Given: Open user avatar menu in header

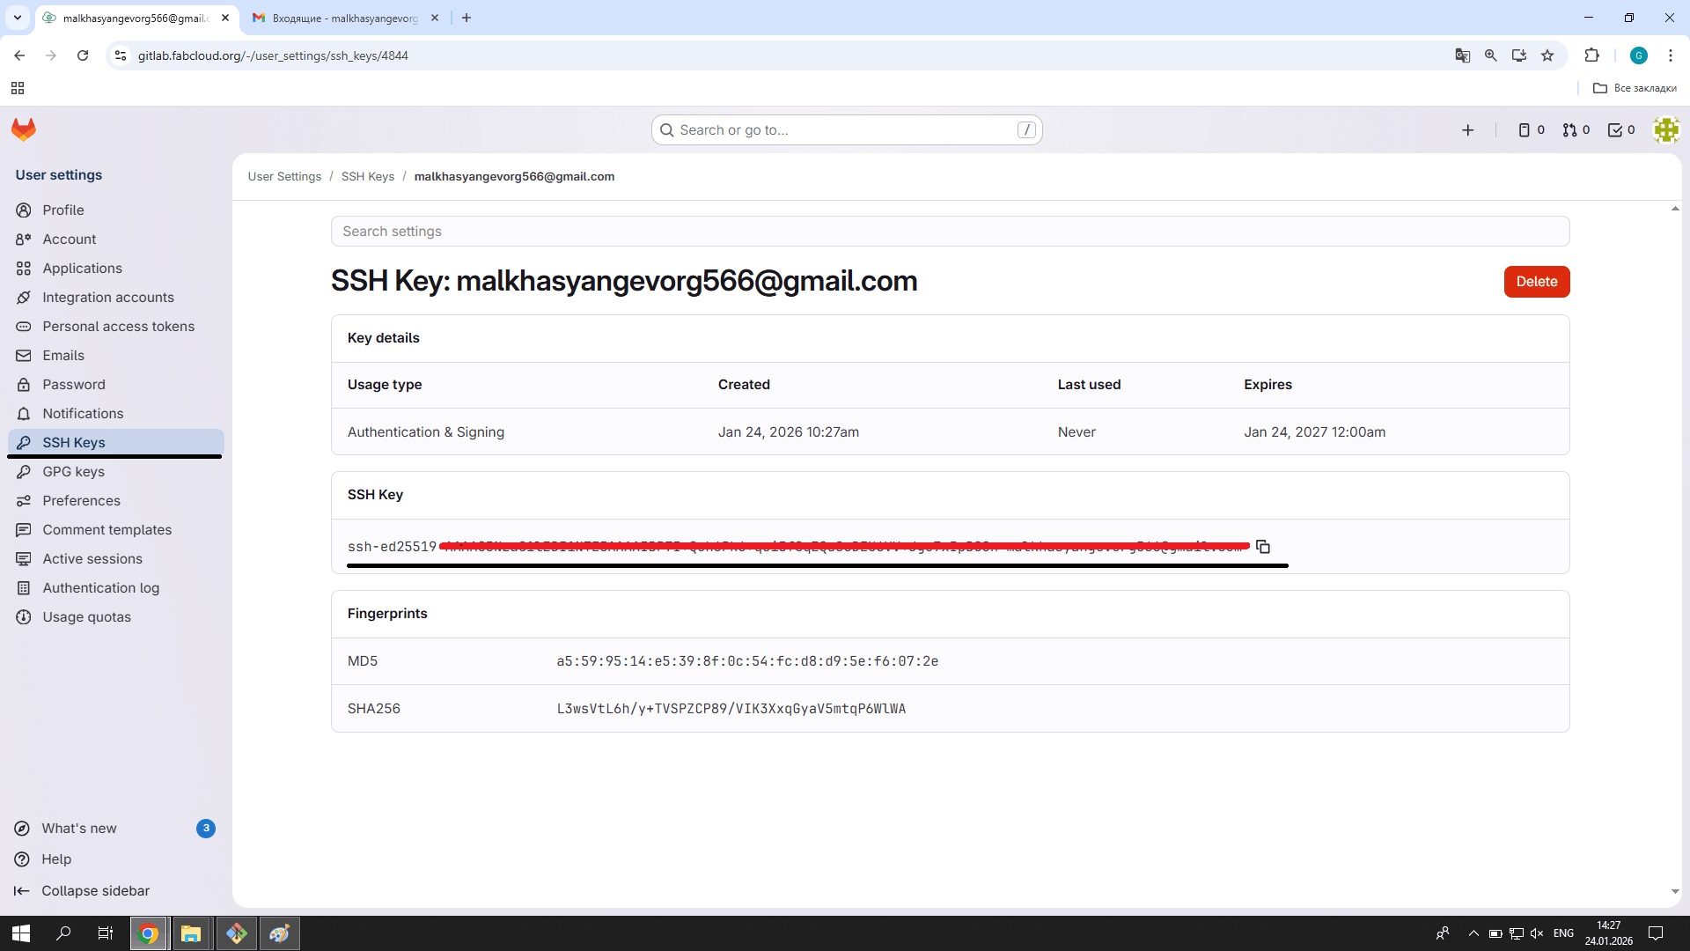Looking at the screenshot, I should click(1665, 130).
